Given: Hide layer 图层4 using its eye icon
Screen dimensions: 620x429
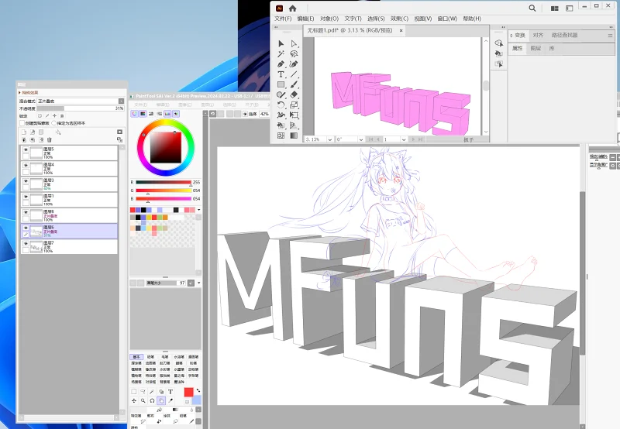Looking at the screenshot, I should click(26, 165).
